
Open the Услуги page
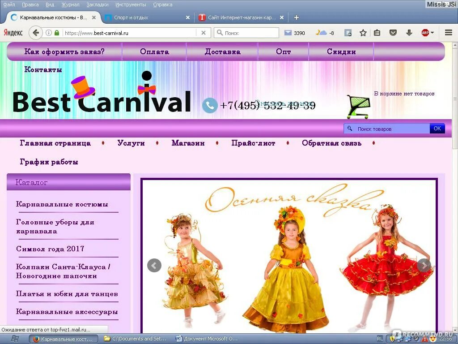[x=131, y=143]
